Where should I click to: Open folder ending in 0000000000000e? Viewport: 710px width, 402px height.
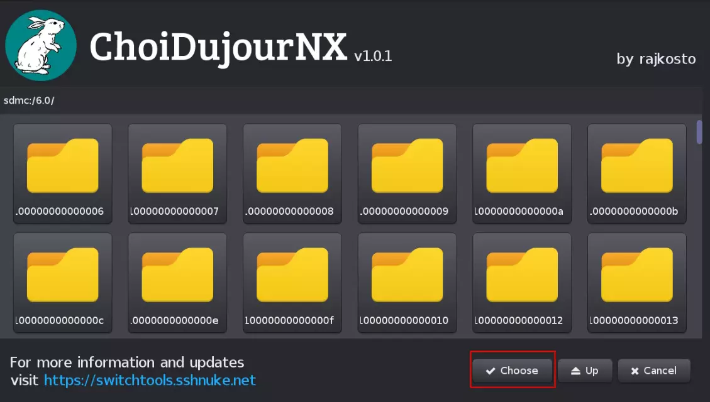[177, 283]
